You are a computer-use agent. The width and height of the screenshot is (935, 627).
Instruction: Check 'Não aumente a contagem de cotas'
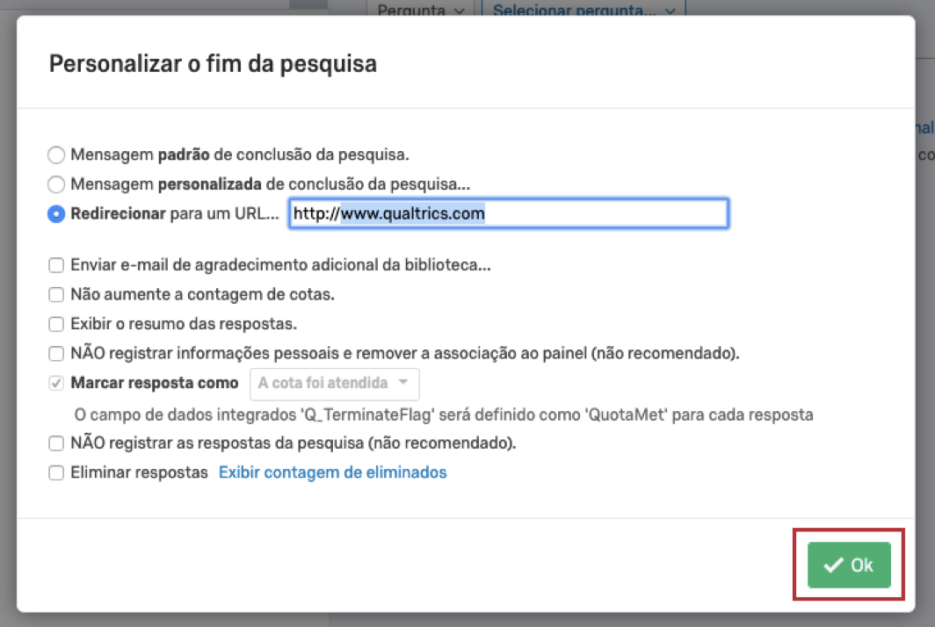(56, 294)
